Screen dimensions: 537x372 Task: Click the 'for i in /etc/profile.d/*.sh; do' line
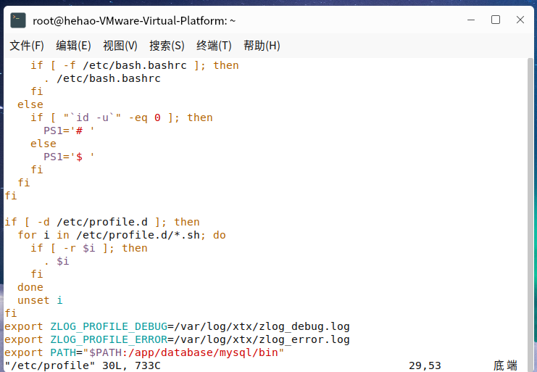(x=122, y=235)
